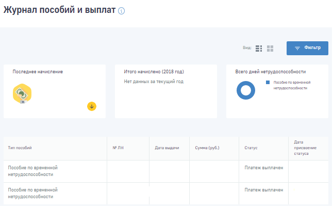This screenshot has height=208, width=333.
Task: Click the Дата выдачи column header
Action: tap(166, 148)
